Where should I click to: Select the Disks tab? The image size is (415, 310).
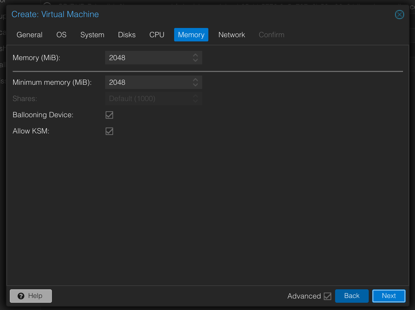(x=127, y=35)
